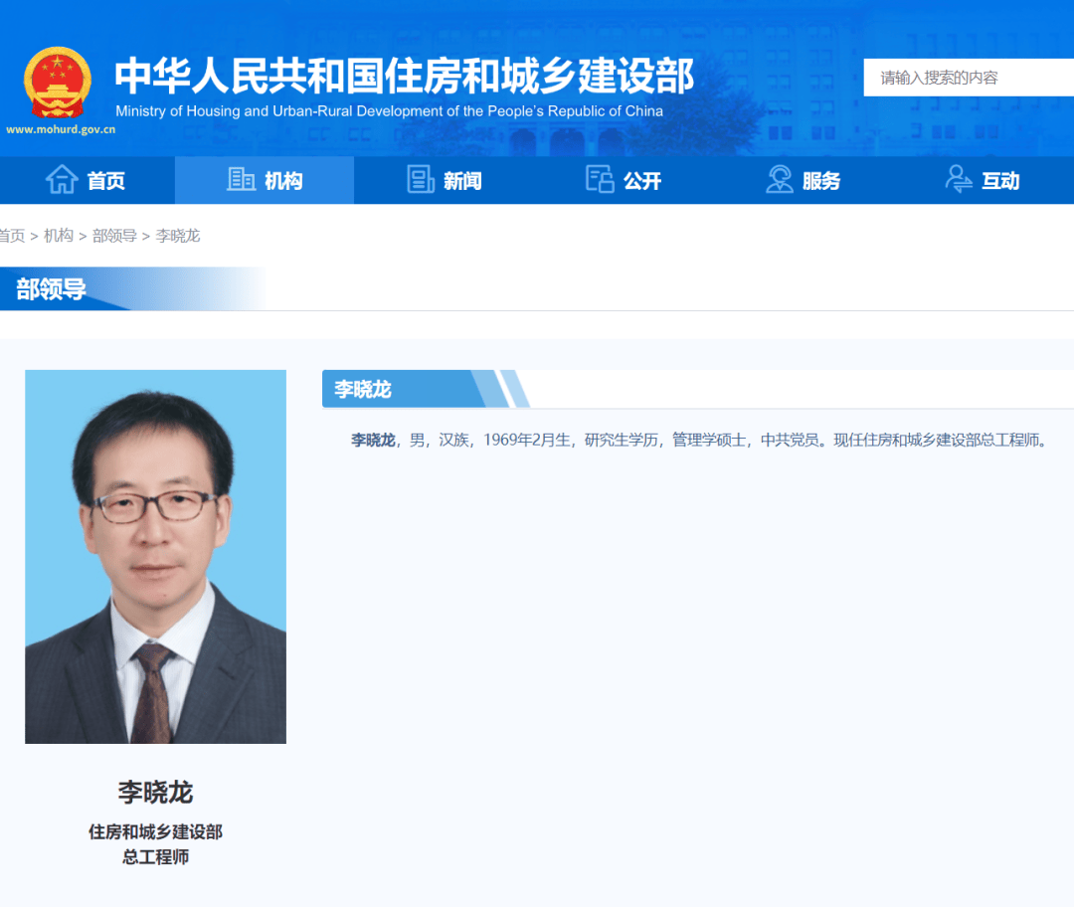
Task: Focus the search box 请输入搜索的内容
Action: pos(969,78)
